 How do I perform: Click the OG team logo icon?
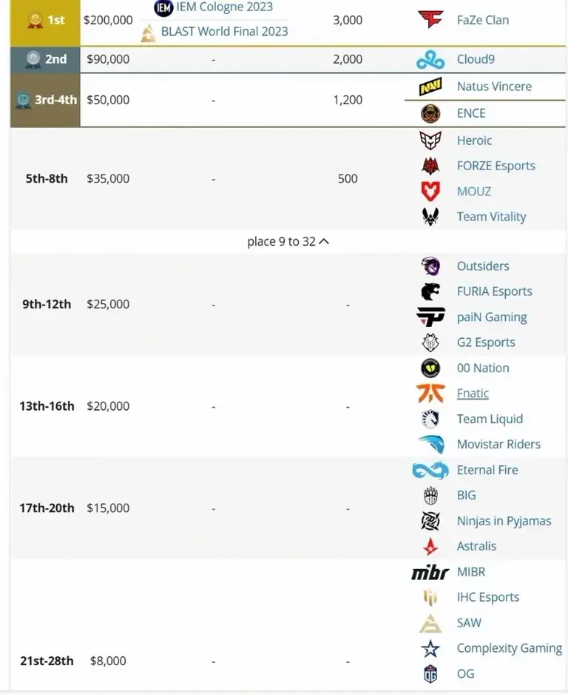tap(430, 673)
